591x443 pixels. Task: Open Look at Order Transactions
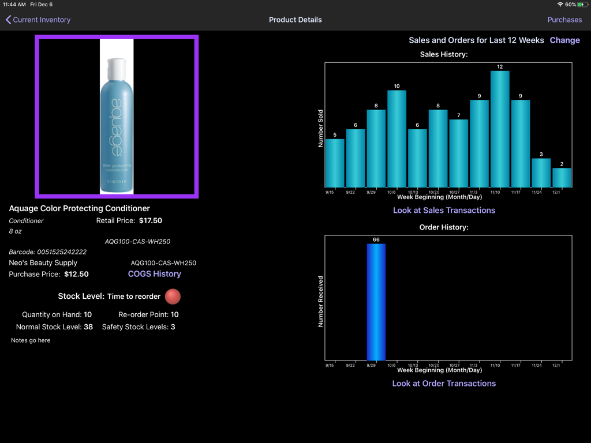point(444,383)
